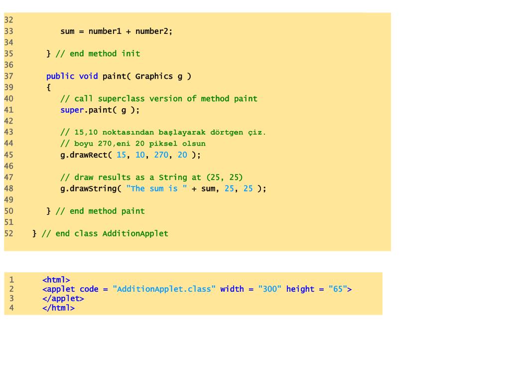Click the opening '<html>' tag

click(x=56, y=280)
